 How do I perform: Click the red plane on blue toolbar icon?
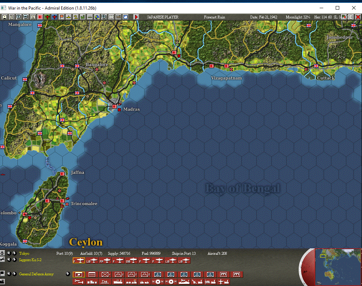(54, 17)
